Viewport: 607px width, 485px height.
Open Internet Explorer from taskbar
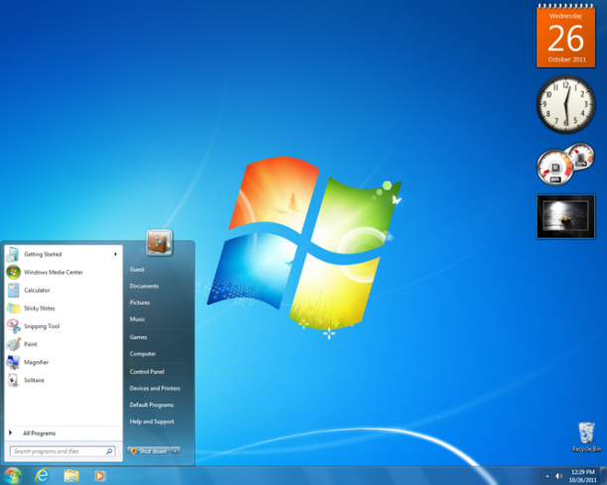(43, 475)
